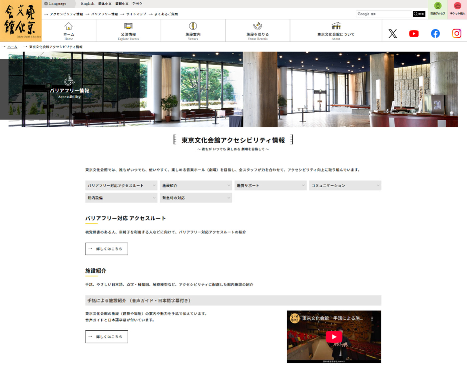This screenshot has height=367, width=467.
Task: Click the Instagram icon
Action: [456, 33]
